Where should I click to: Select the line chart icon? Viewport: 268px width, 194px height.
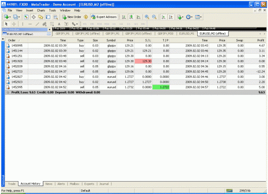[x=139, y=17]
